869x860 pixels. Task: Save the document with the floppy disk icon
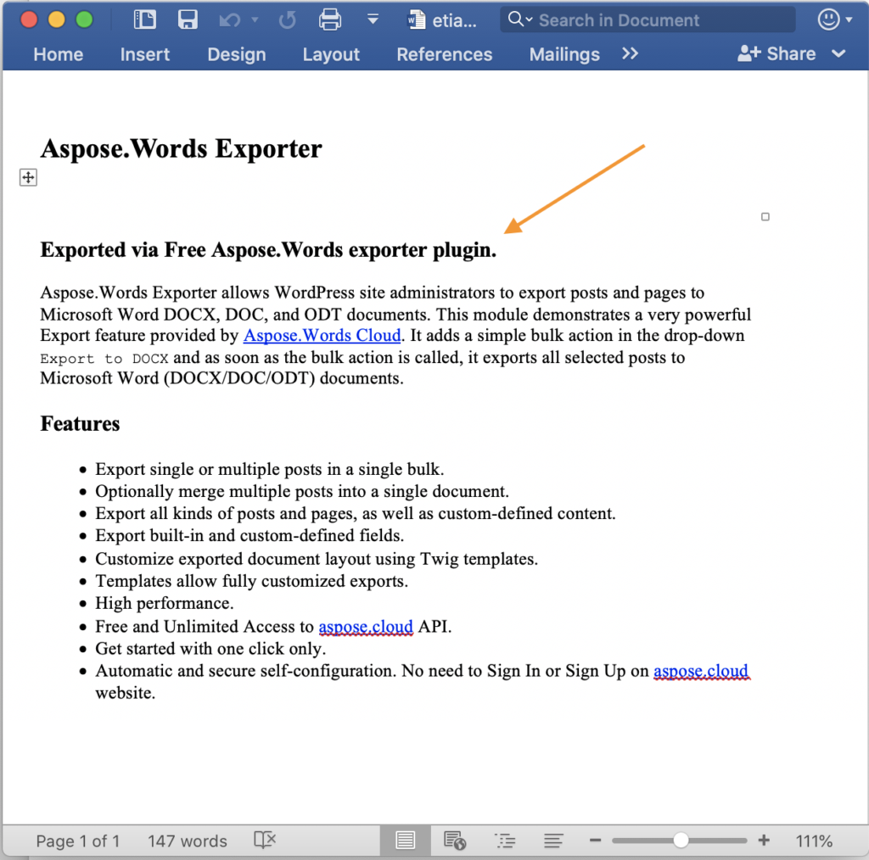188,20
